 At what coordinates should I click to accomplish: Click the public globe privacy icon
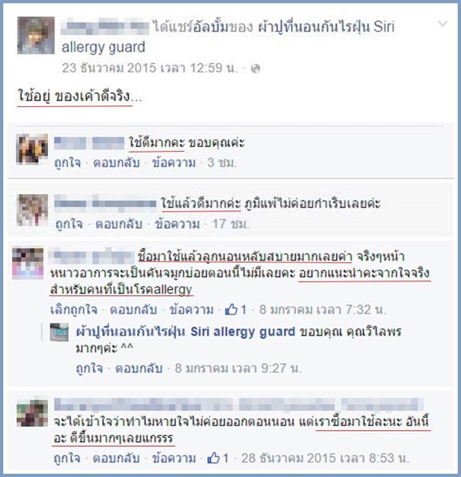click(255, 69)
